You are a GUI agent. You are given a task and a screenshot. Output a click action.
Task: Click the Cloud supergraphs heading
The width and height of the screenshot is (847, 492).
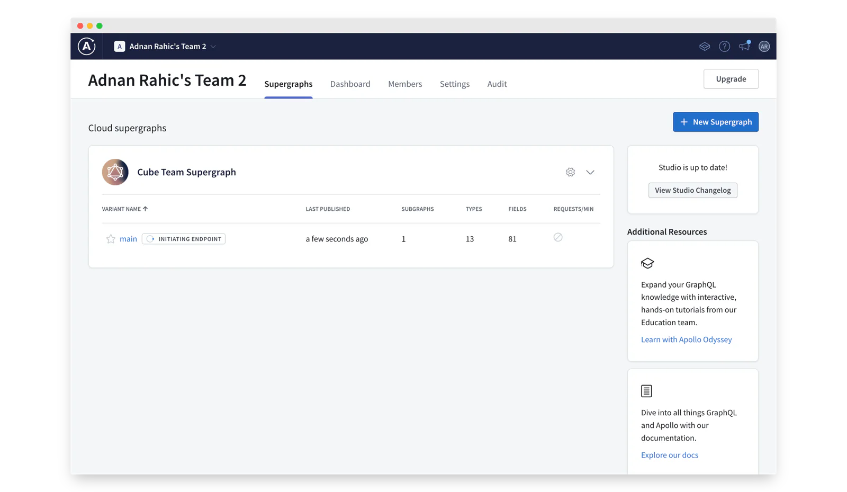[x=127, y=128]
